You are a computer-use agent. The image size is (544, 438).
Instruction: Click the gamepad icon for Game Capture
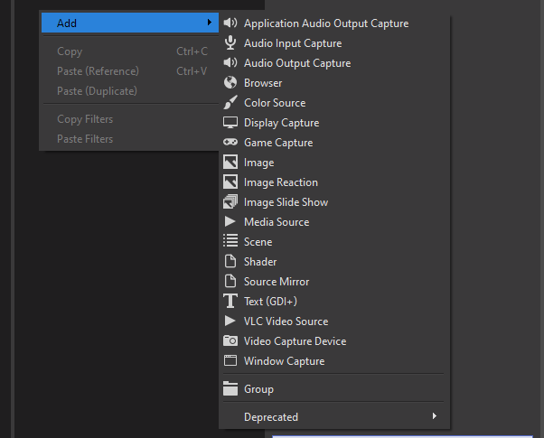230,142
